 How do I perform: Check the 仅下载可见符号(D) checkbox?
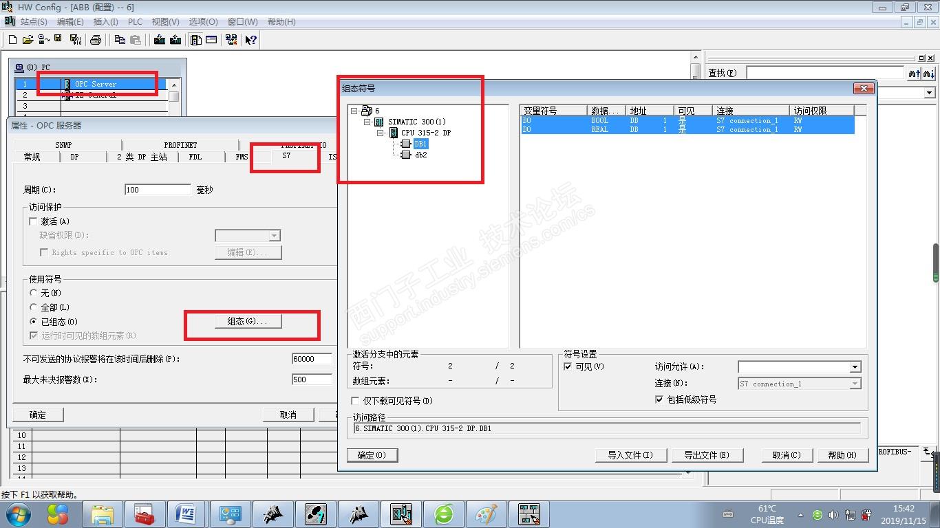355,401
